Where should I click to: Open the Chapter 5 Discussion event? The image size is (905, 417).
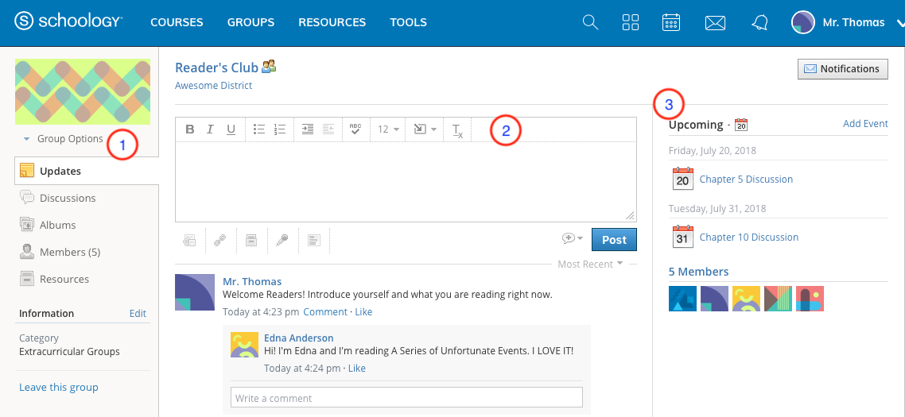(746, 180)
